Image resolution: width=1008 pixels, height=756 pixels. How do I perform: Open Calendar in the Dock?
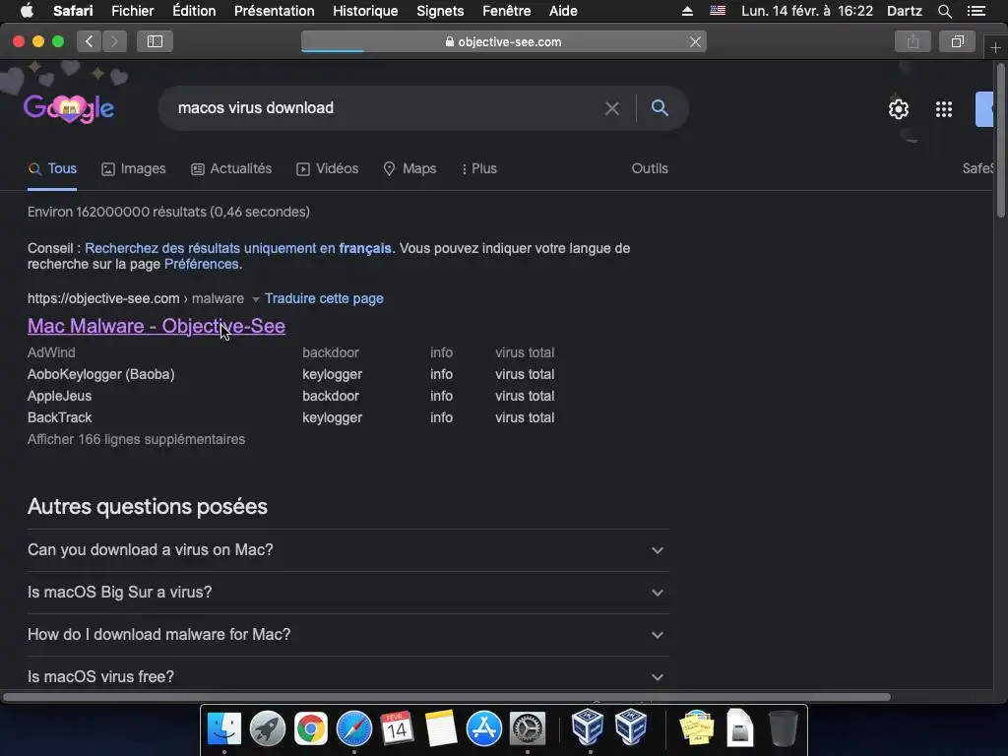(397, 728)
